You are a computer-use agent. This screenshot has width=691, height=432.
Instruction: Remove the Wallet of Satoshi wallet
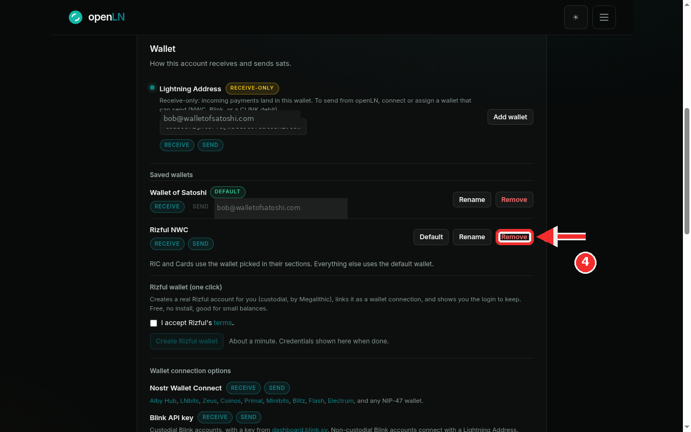(514, 200)
